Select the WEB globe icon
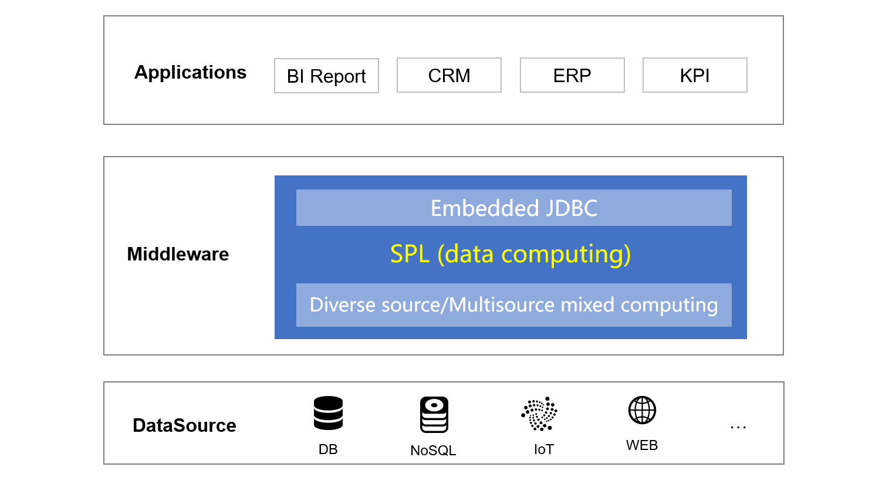 pyautogui.click(x=642, y=409)
